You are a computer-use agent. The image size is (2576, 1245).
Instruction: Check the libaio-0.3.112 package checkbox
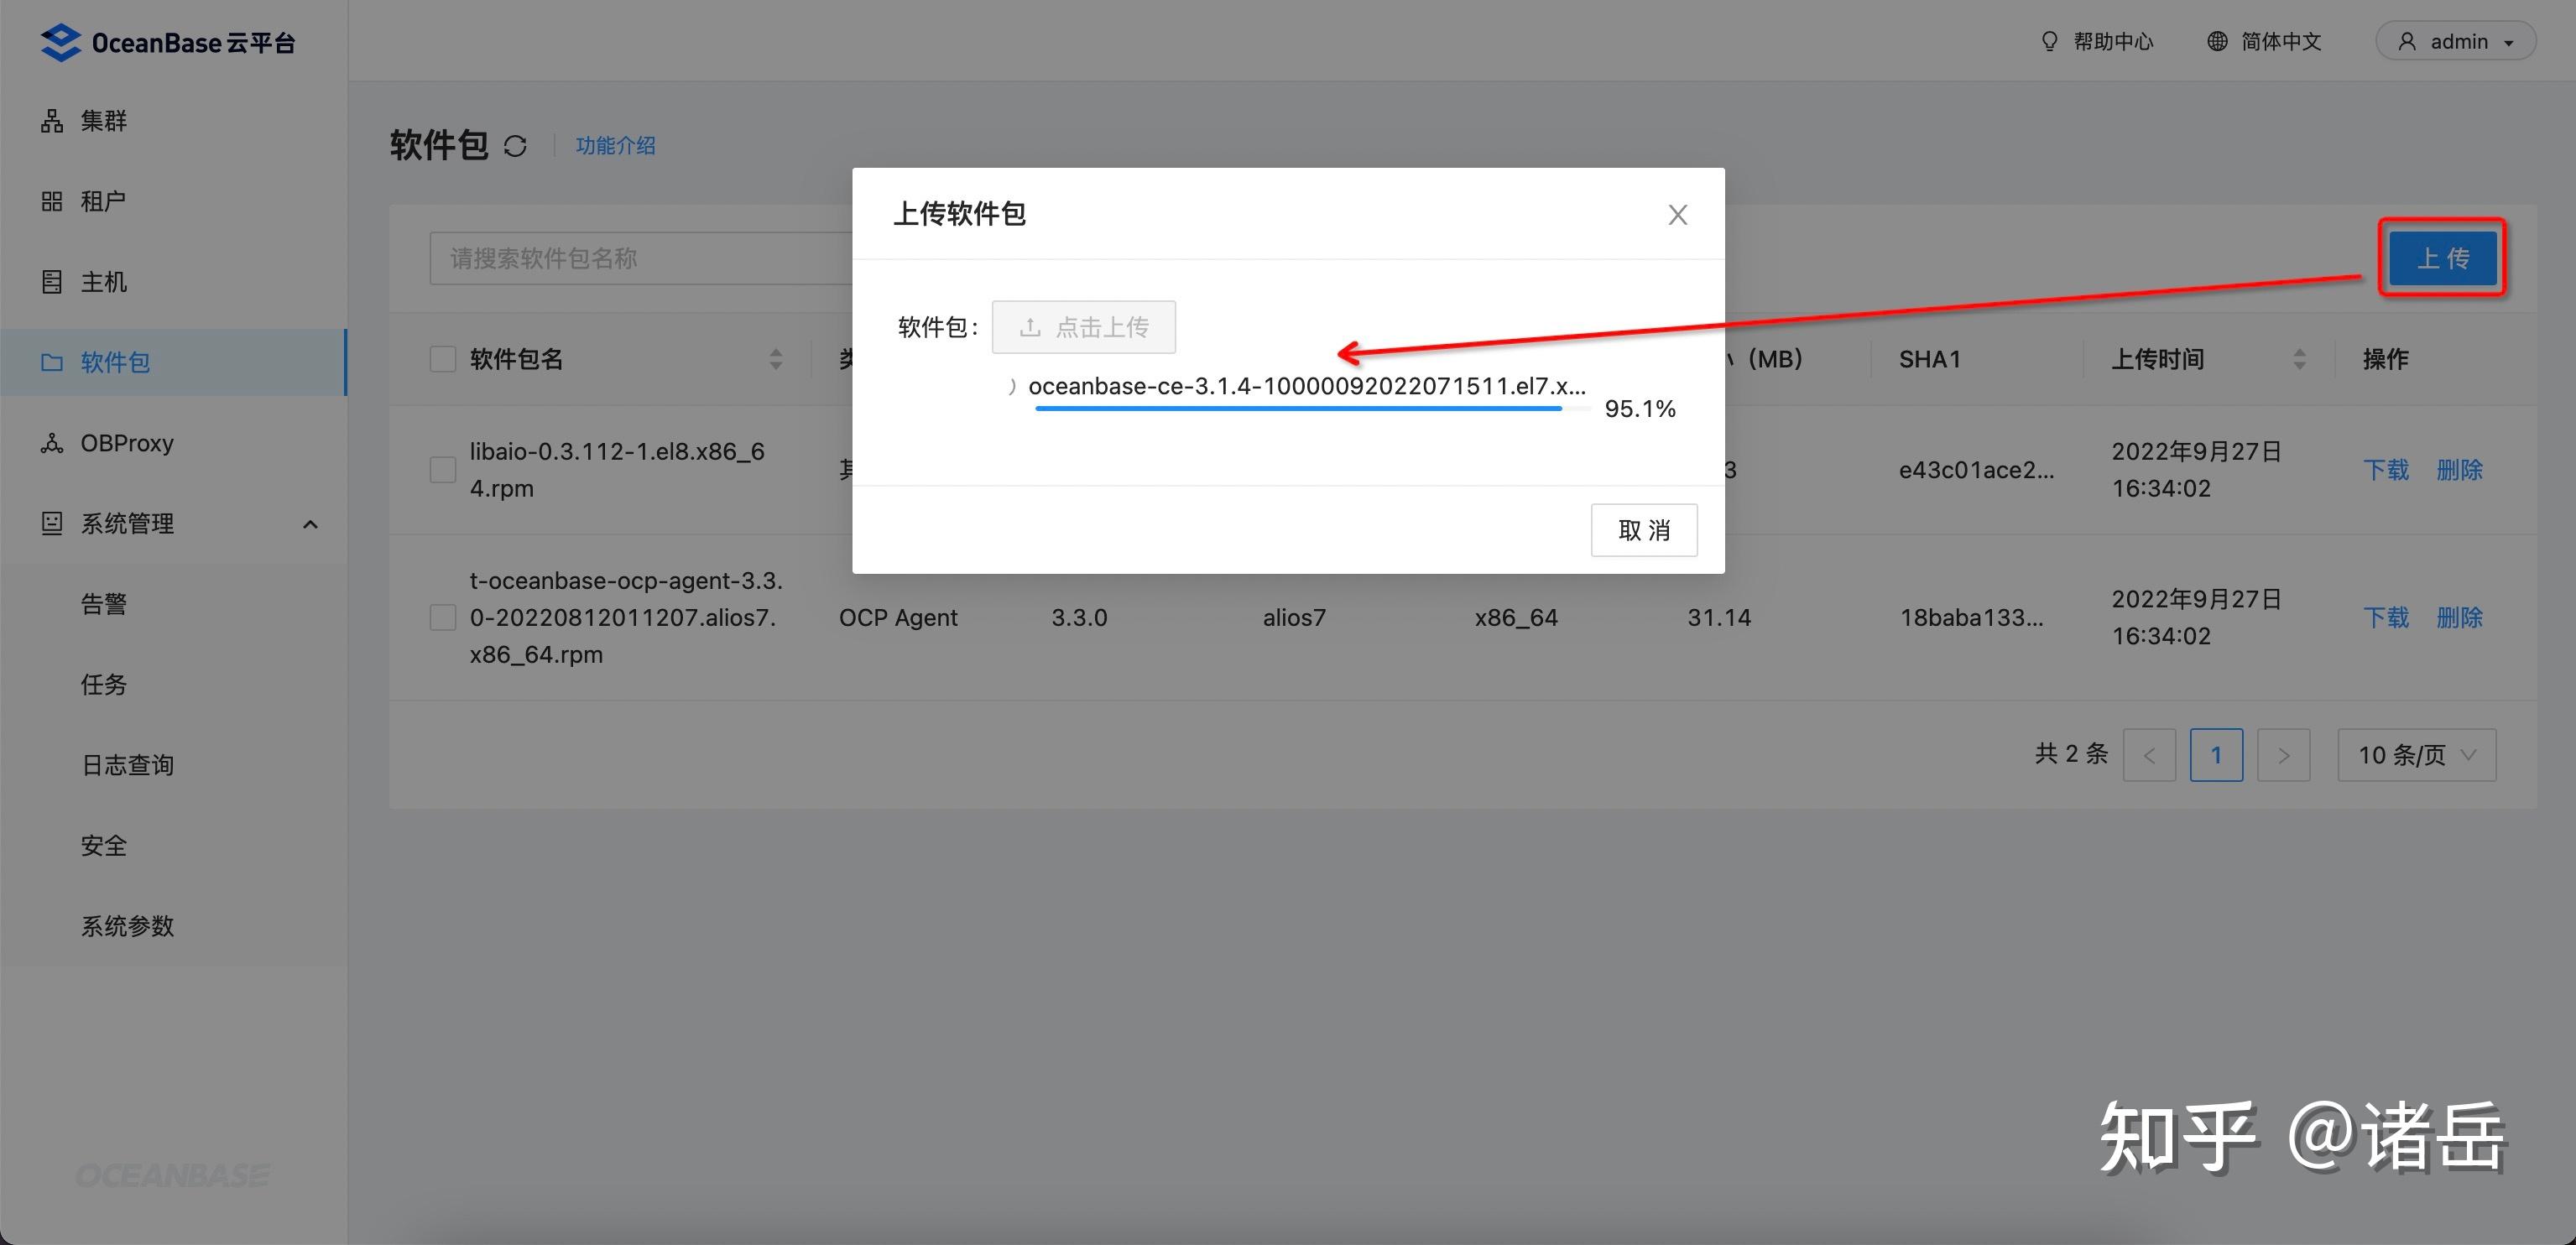(x=442, y=469)
